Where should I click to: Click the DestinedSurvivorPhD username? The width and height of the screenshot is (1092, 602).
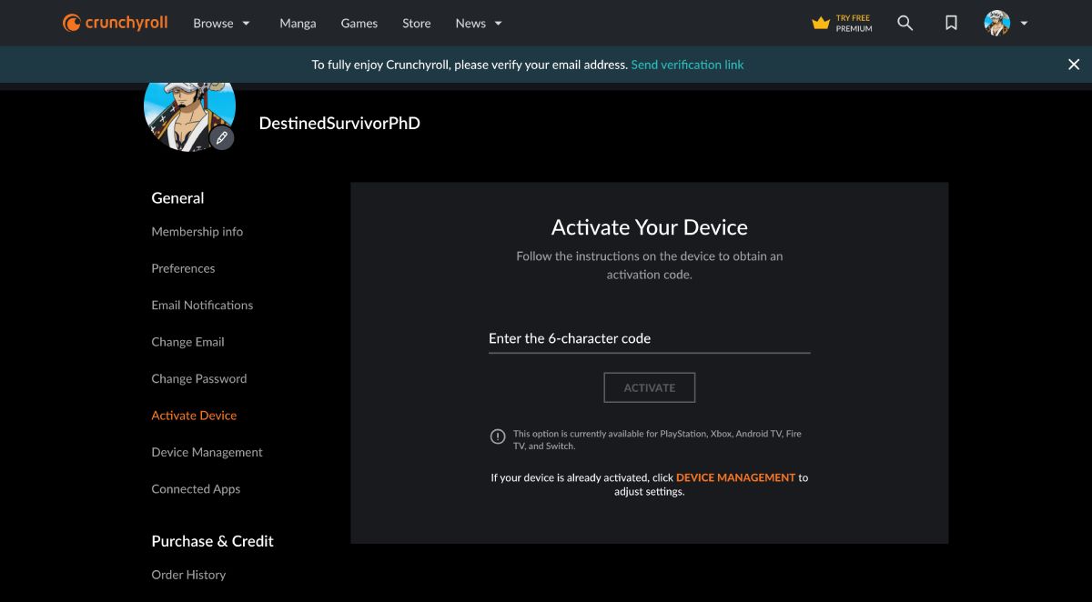tap(339, 123)
